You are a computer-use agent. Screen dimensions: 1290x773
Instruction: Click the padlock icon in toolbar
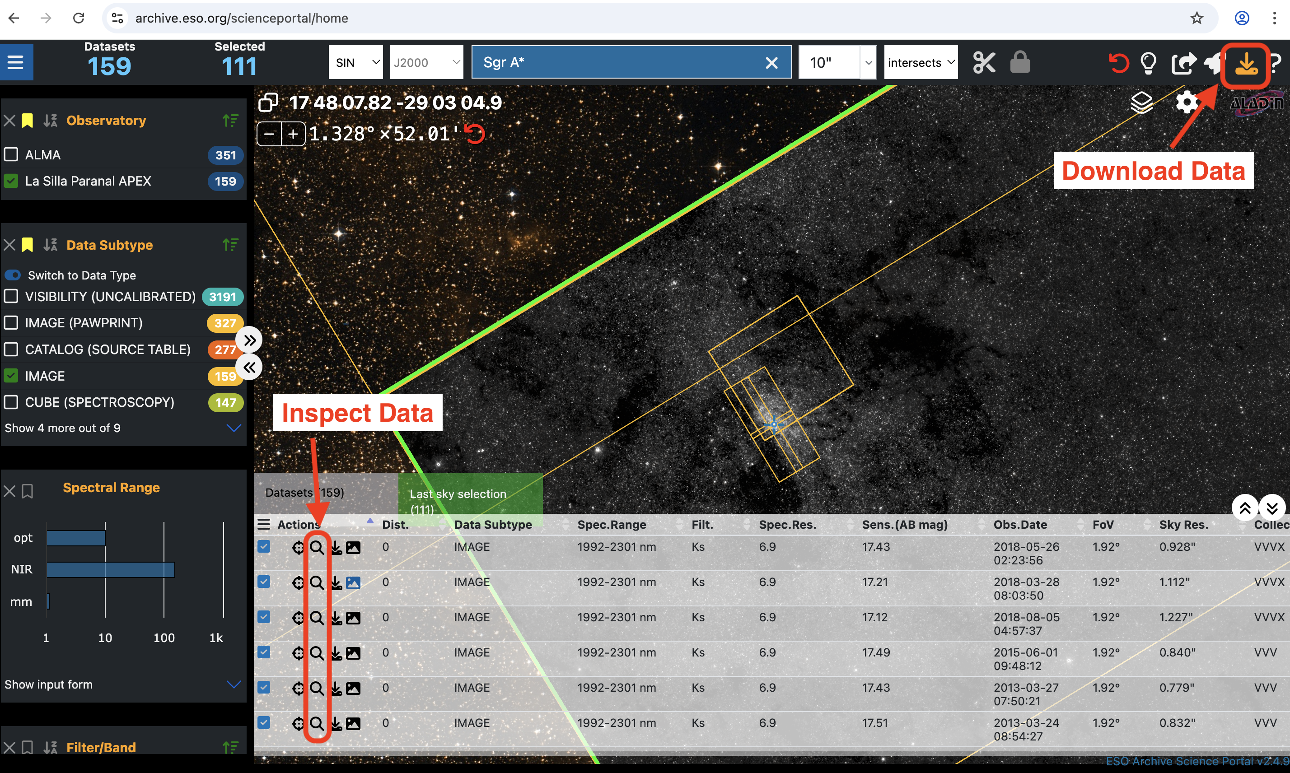(1019, 63)
